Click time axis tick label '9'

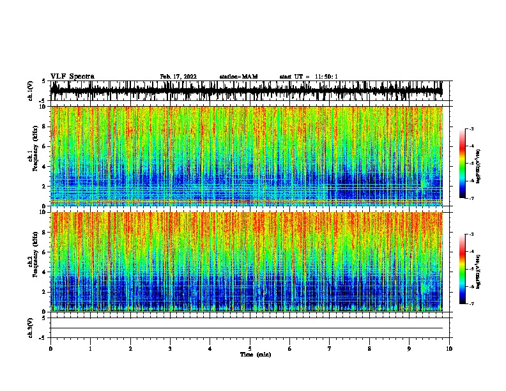409,349
